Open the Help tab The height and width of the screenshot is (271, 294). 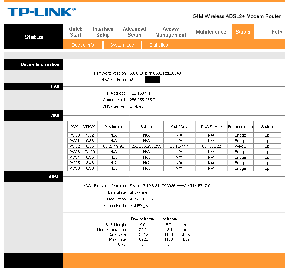click(x=277, y=32)
